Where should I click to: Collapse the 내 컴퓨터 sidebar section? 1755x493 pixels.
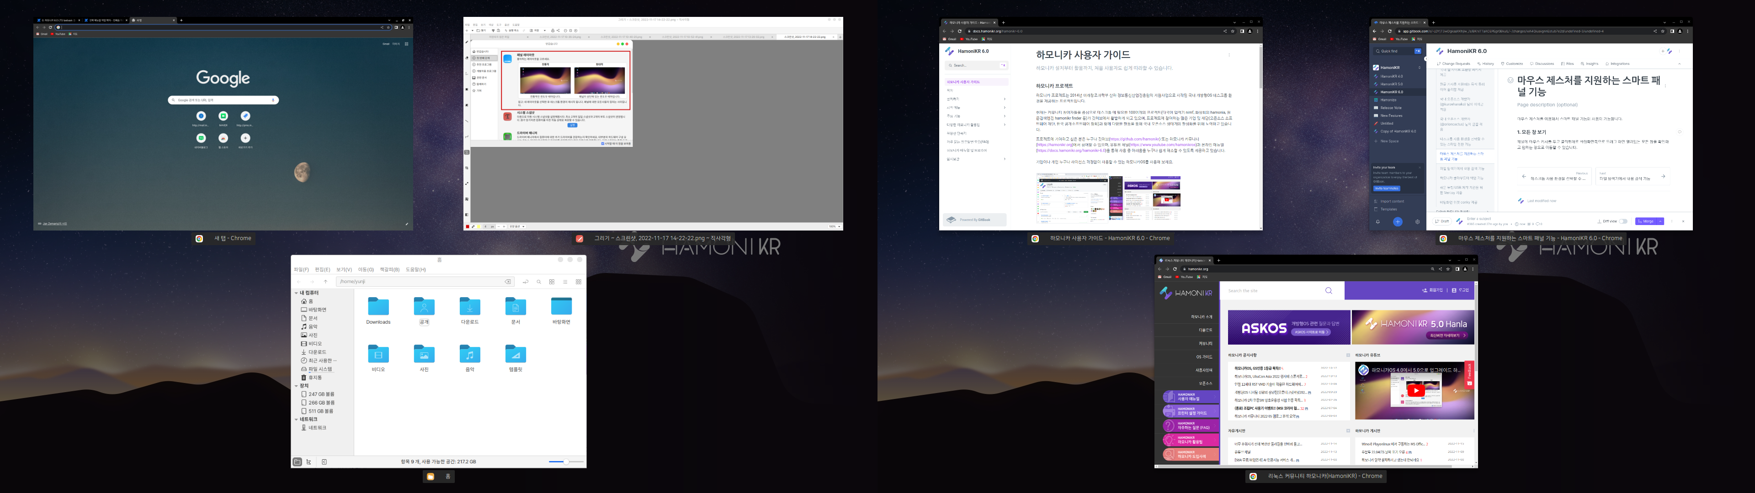296,293
